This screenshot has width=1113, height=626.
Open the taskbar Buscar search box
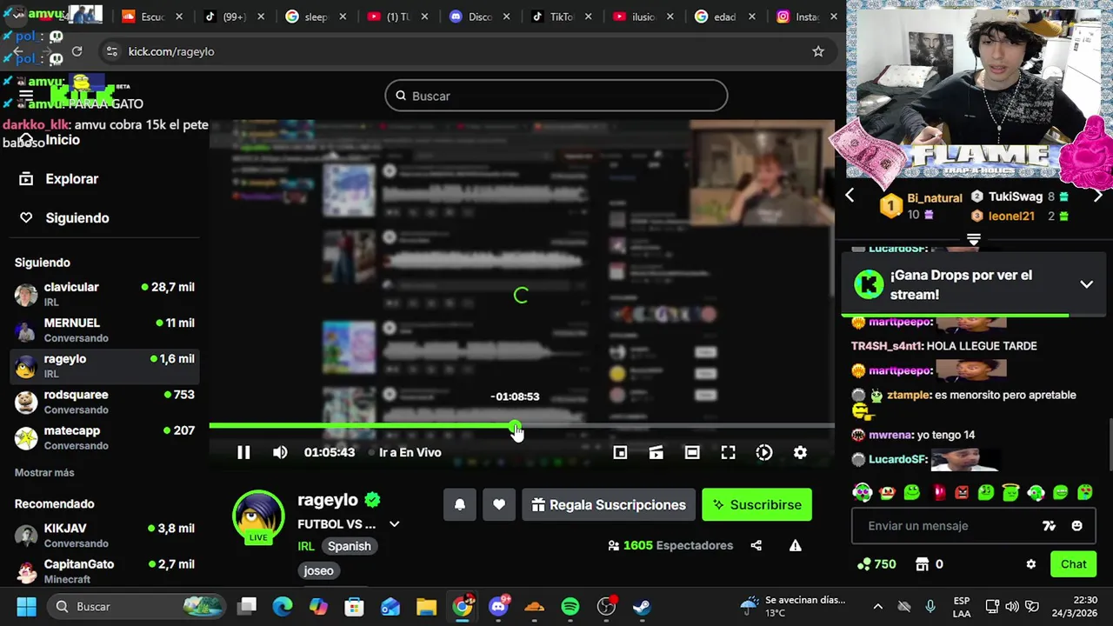(136, 606)
